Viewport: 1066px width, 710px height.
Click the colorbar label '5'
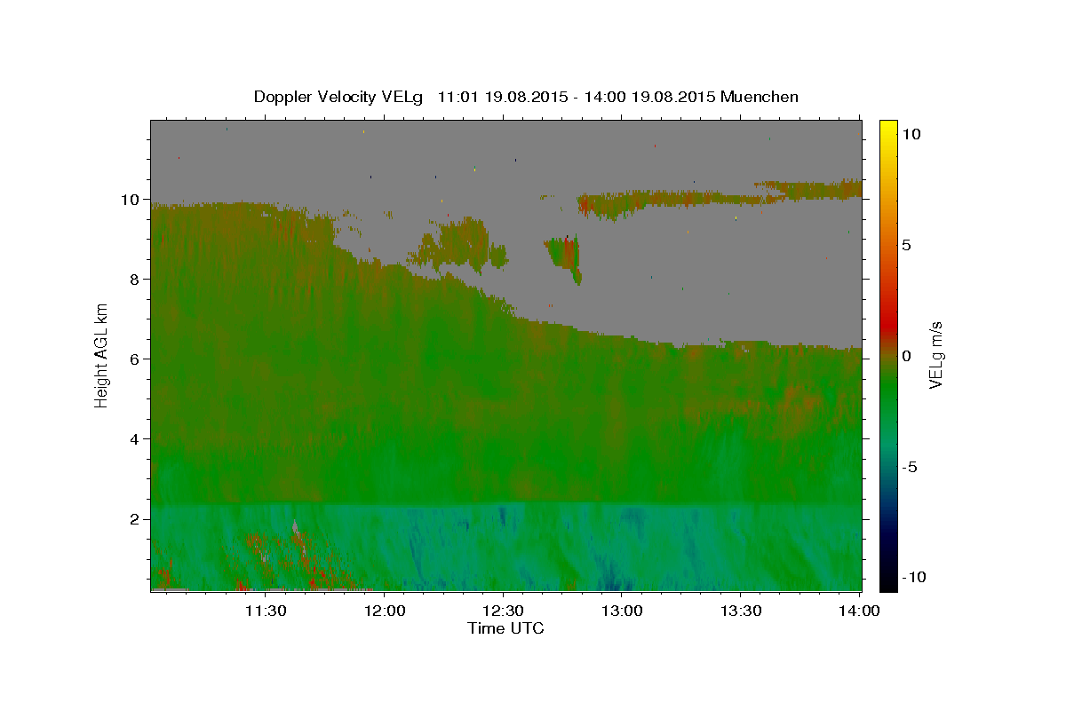pyautogui.click(x=906, y=245)
